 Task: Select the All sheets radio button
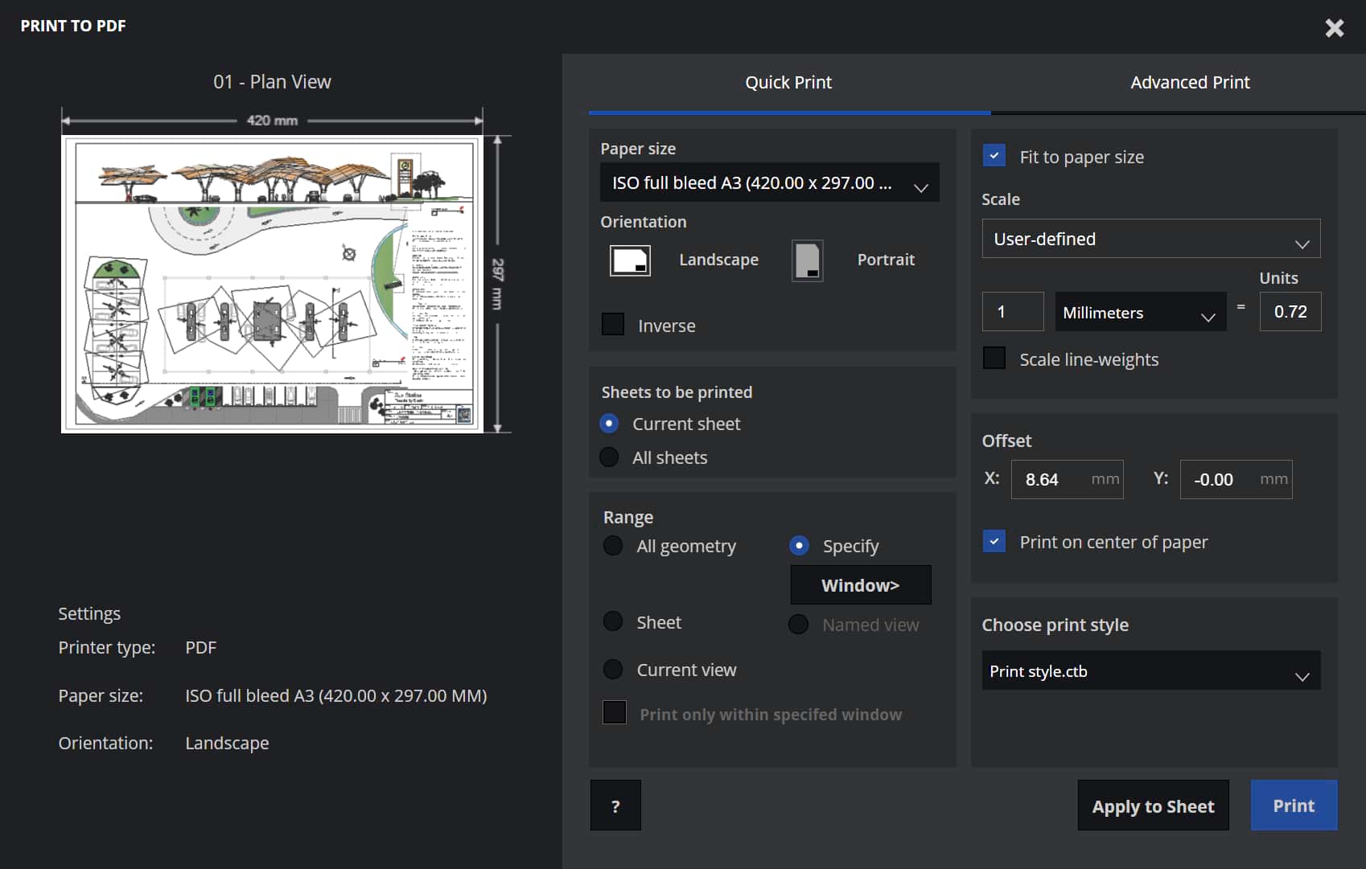[610, 457]
